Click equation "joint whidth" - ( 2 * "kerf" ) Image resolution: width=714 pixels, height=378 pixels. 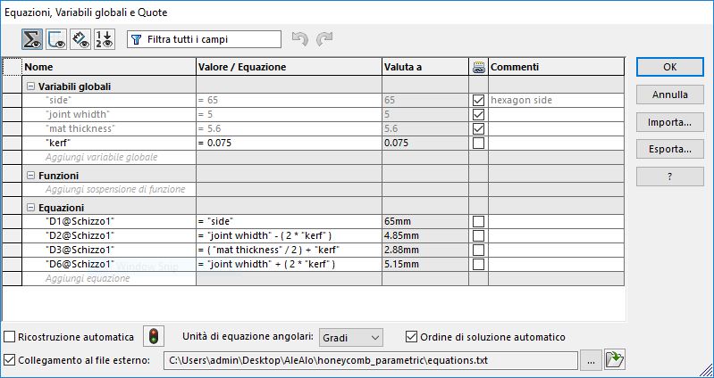coord(290,235)
